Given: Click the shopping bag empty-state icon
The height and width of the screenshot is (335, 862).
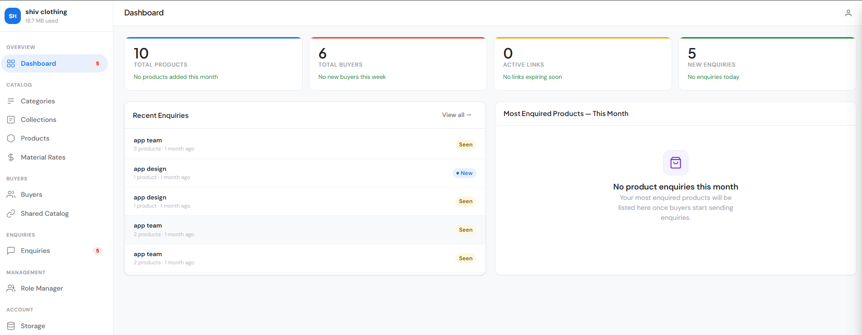Looking at the screenshot, I should 676,163.
